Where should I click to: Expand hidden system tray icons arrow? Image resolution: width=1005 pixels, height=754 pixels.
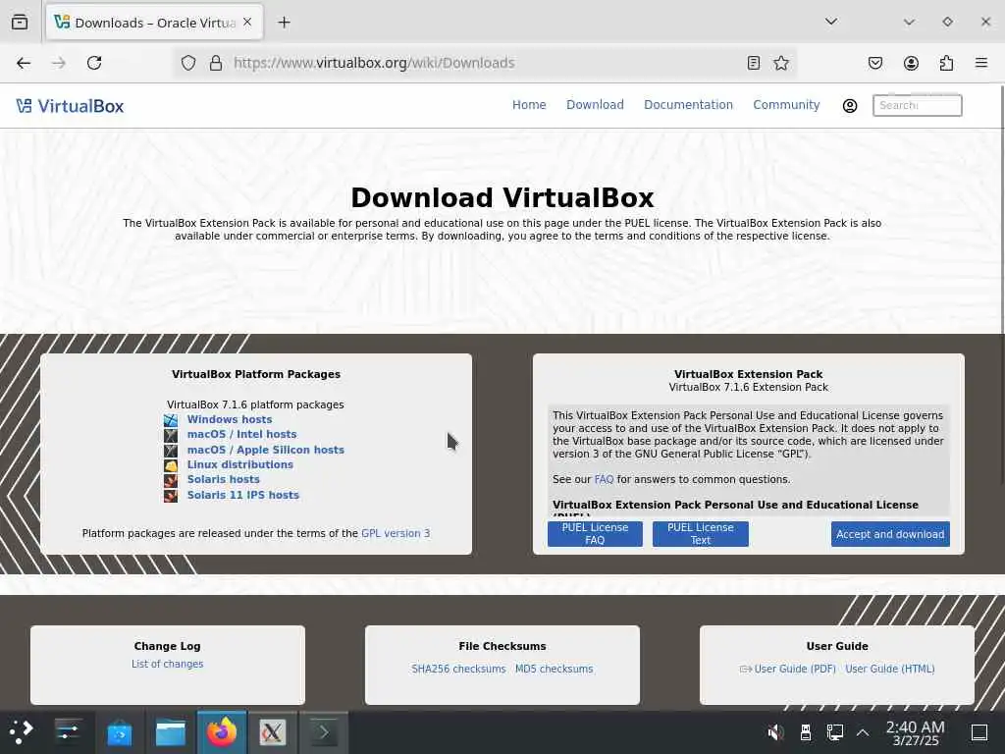863,732
